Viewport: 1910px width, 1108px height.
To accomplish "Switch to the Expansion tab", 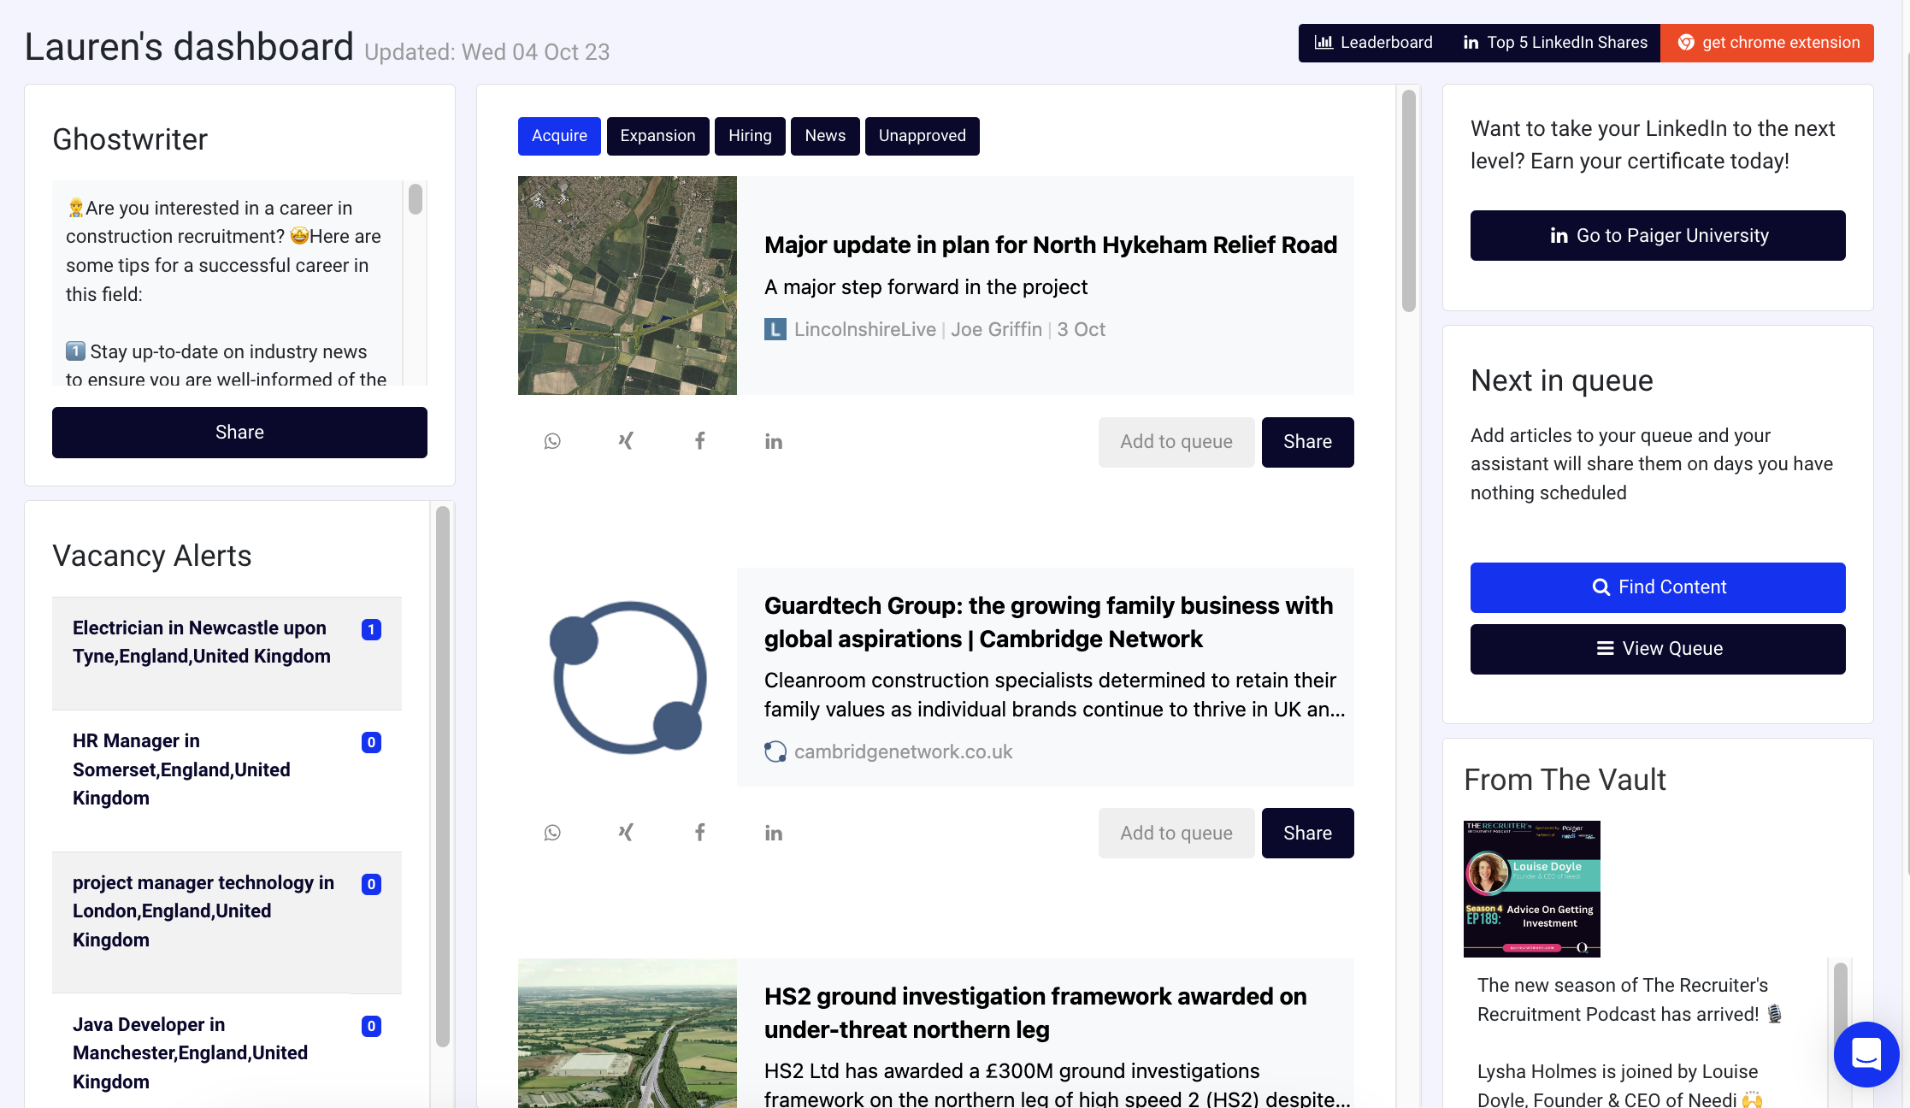I will point(657,136).
